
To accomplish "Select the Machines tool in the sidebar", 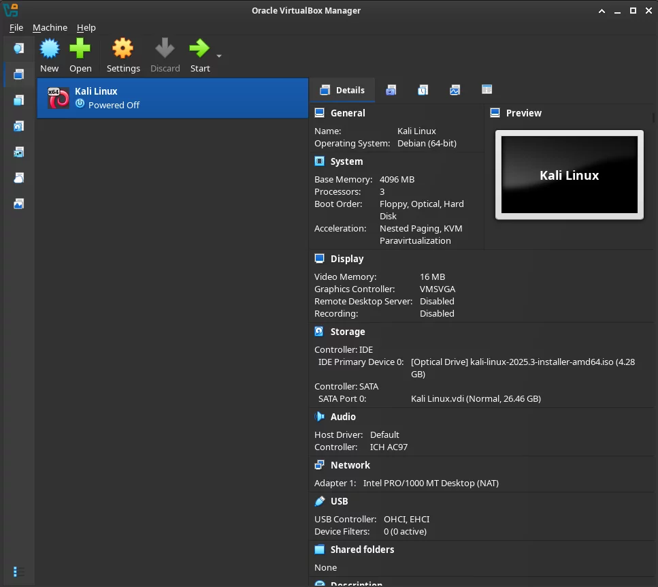I will (x=18, y=74).
